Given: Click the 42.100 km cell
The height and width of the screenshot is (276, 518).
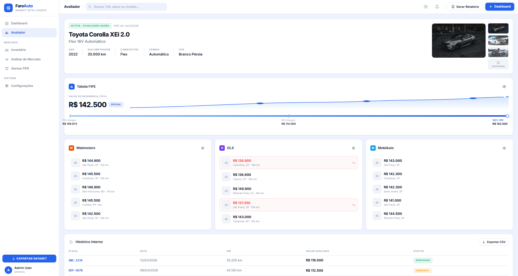Looking at the screenshot, I should (x=234, y=270).
